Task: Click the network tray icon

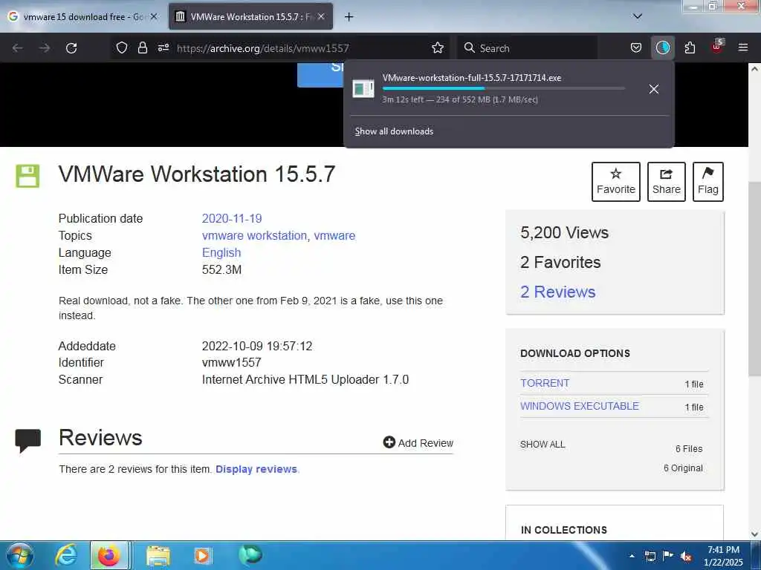Action: [x=650, y=556]
